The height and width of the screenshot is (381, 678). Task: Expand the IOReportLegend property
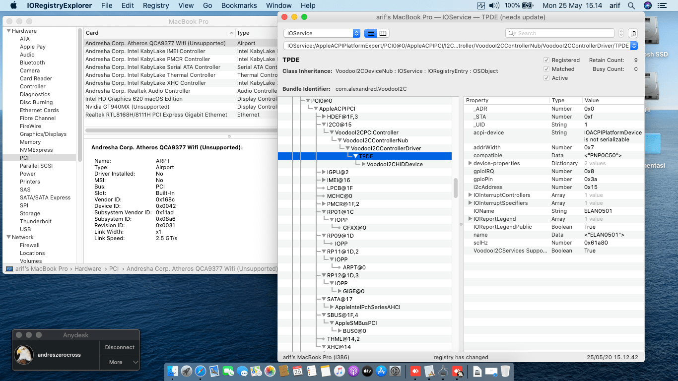click(x=470, y=219)
